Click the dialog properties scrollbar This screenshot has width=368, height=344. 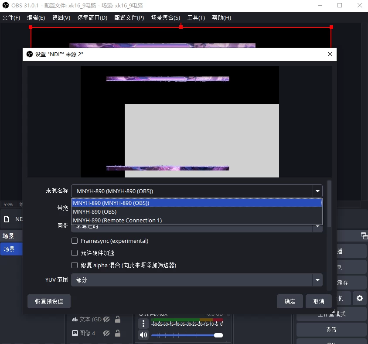pyautogui.click(x=329, y=204)
